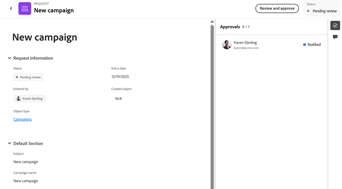Image resolution: width=342 pixels, height=189 pixels.
Task: Click the purple request form icon
Action: pyautogui.click(x=25, y=9)
